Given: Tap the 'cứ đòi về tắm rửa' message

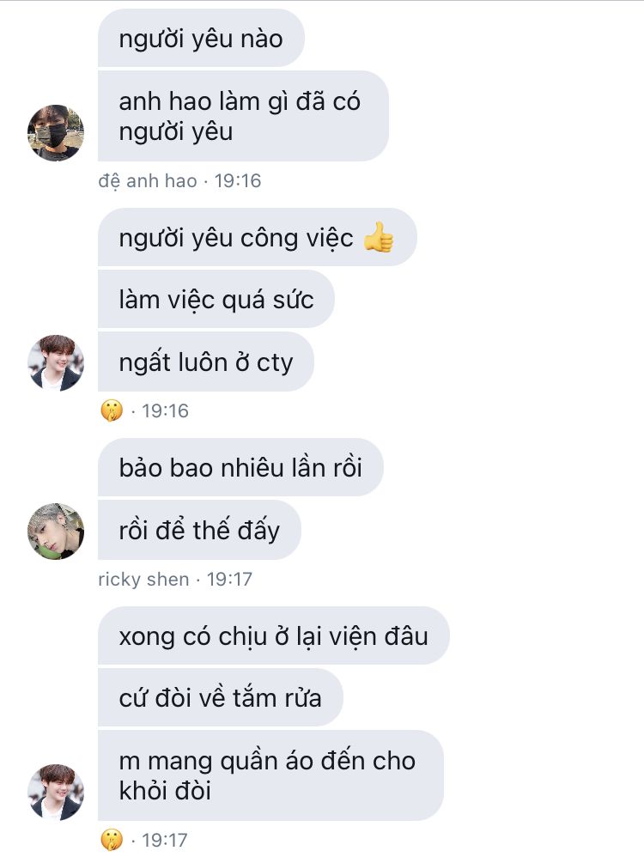Looking at the screenshot, I should (221, 697).
